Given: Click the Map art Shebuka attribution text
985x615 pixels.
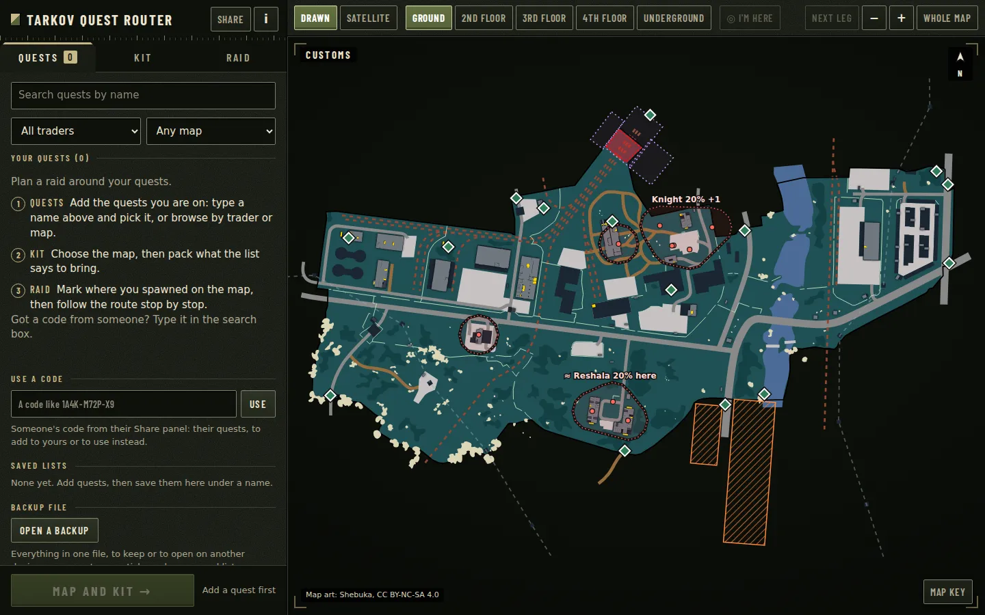Looking at the screenshot, I should 372,594.
